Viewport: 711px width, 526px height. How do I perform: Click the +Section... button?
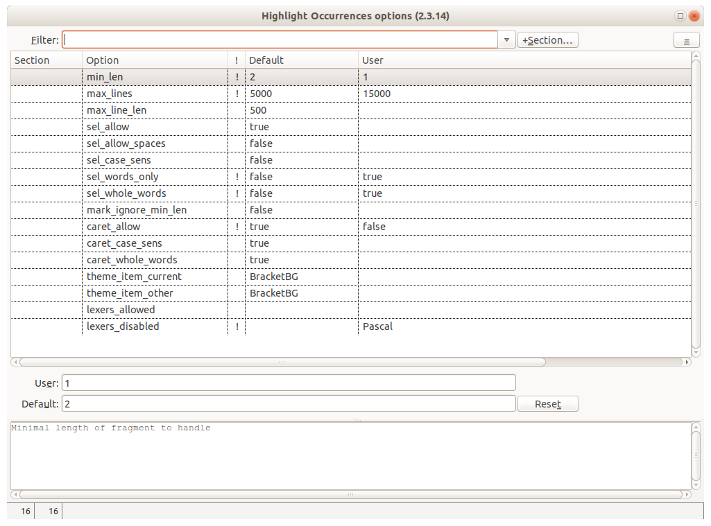click(x=548, y=40)
